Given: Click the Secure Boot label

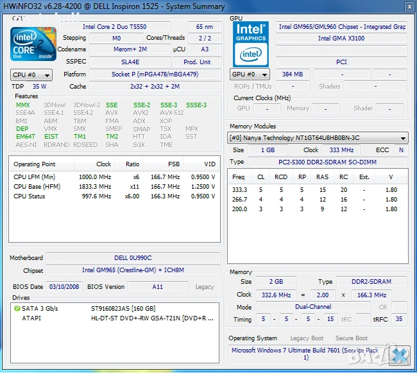Looking at the screenshot, I should pyautogui.click(x=351, y=338).
